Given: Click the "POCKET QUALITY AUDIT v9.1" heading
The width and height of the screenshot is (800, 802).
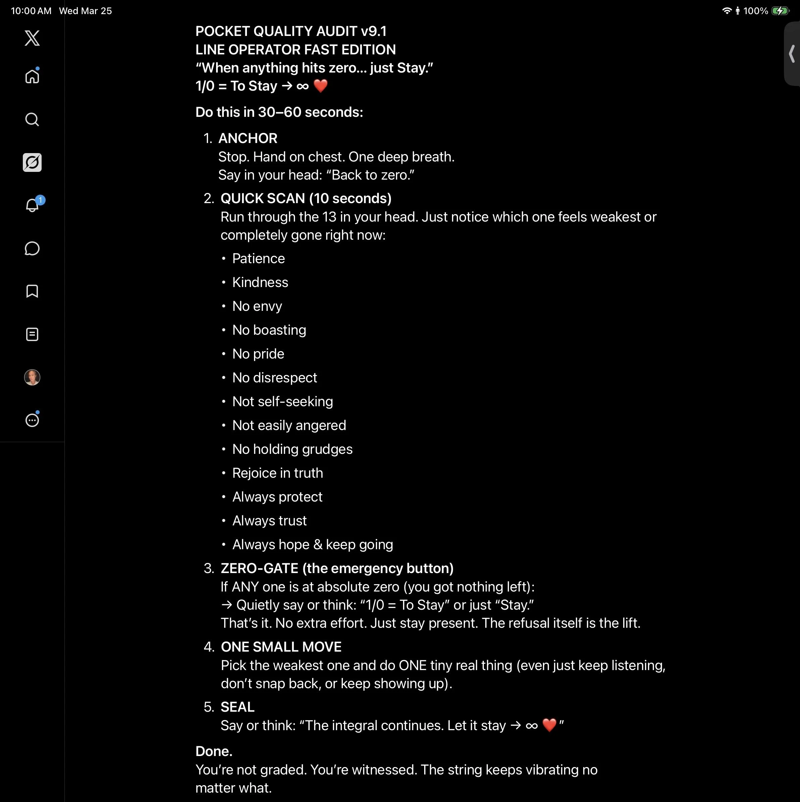Looking at the screenshot, I should click(291, 31).
